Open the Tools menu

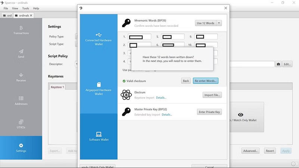25,8
